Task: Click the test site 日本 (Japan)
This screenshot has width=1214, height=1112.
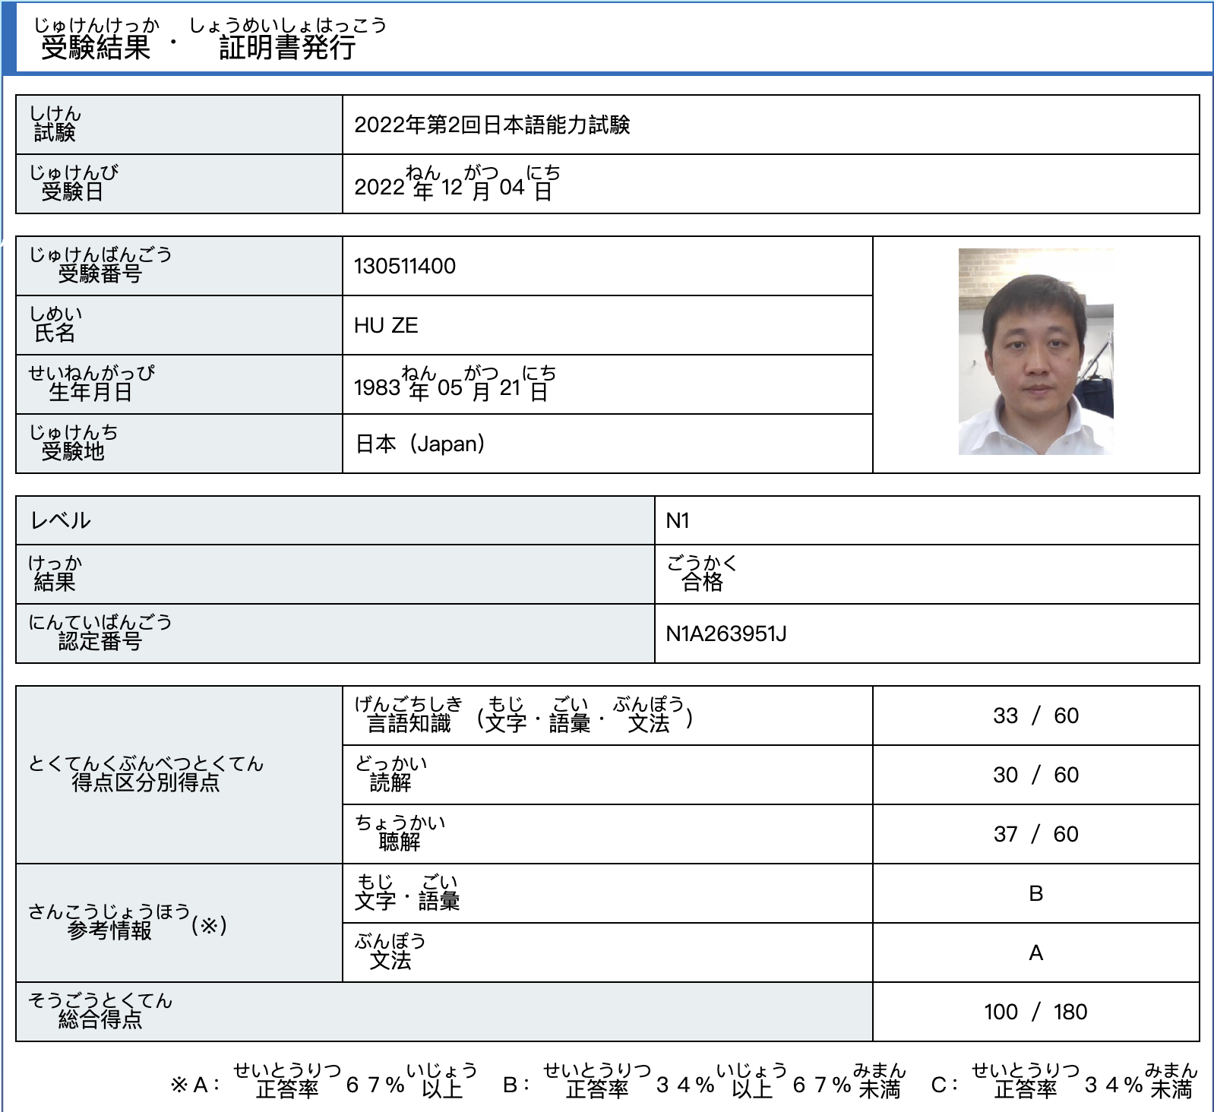Action: pyautogui.click(x=420, y=444)
